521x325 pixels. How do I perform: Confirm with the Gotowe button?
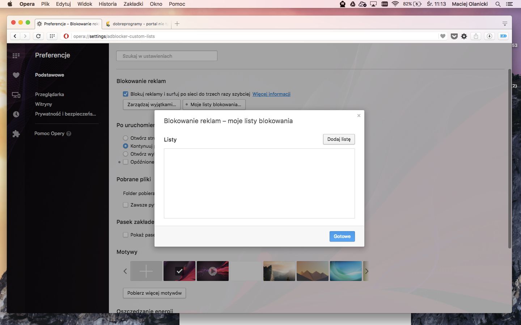pos(342,237)
